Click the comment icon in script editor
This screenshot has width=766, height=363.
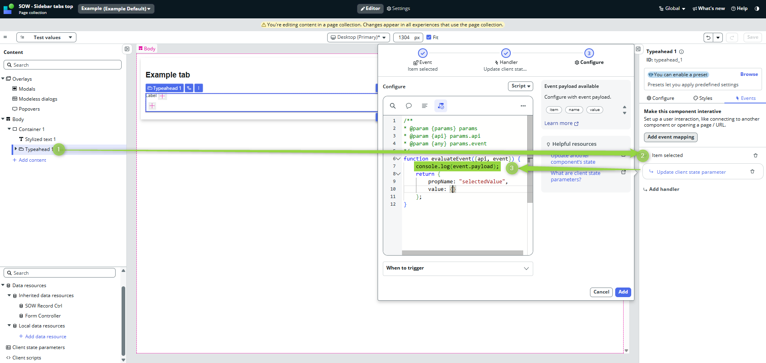(x=409, y=106)
